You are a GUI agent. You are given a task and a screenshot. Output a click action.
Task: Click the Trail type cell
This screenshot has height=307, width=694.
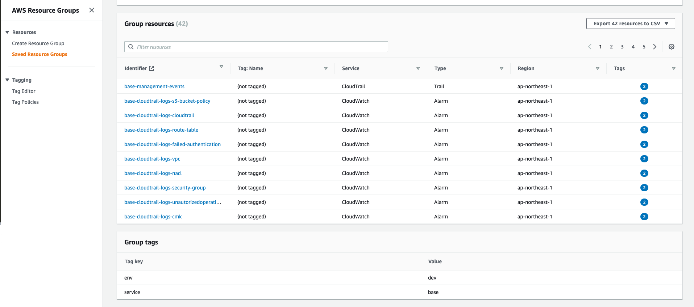(x=439, y=86)
